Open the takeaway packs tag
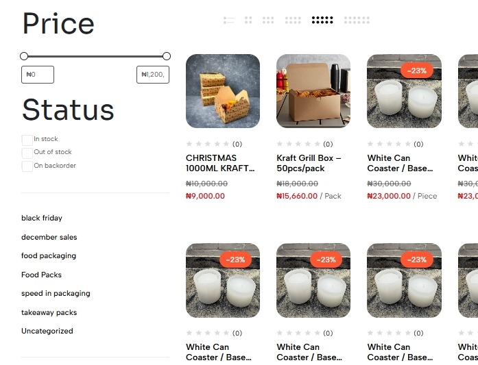 point(49,312)
